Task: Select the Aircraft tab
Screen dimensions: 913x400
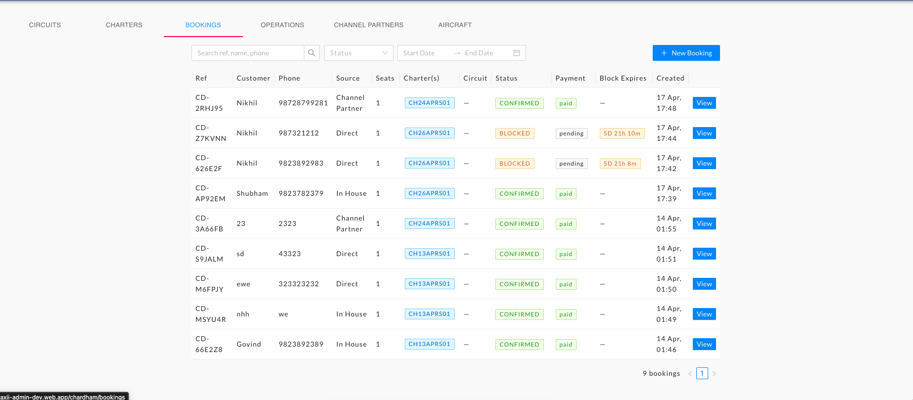Action: pos(455,25)
